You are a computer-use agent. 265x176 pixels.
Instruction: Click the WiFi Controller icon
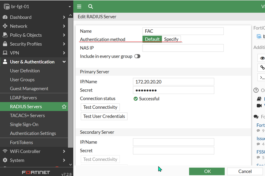point(5,151)
